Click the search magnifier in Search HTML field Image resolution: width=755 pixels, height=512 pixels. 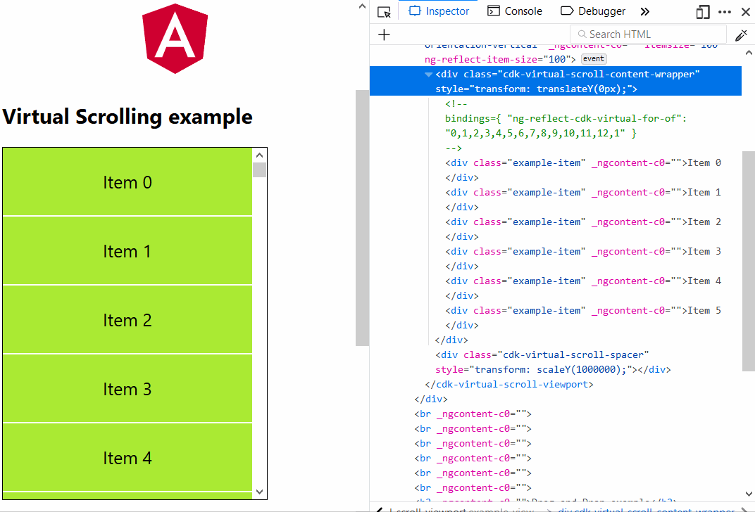[x=582, y=34]
